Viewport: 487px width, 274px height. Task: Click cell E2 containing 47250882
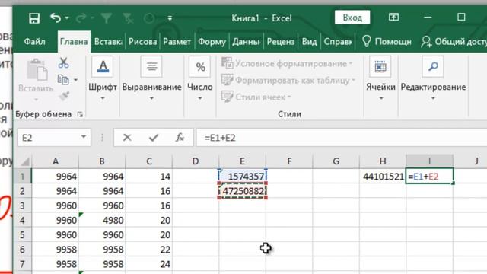(242, 191)
